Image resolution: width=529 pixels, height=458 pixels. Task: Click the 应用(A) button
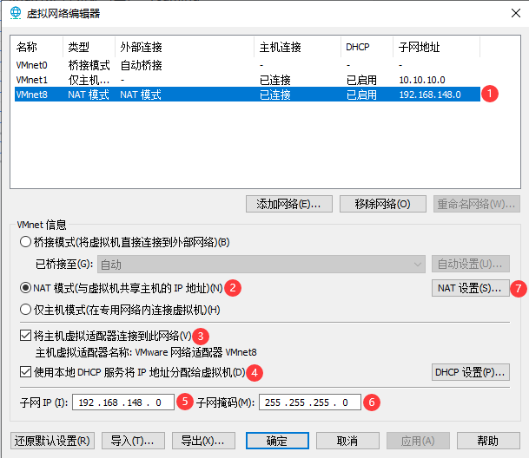pyautogui.click(x=418, y=441)
